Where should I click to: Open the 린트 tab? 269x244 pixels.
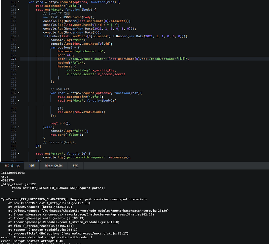pos(75,166)
